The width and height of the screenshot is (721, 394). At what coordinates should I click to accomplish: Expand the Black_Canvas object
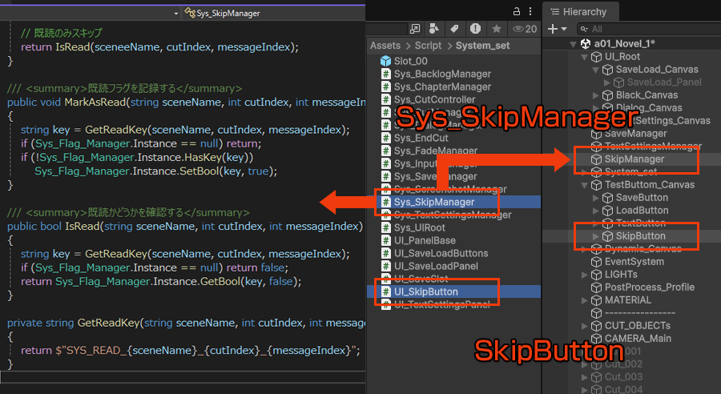595,95
